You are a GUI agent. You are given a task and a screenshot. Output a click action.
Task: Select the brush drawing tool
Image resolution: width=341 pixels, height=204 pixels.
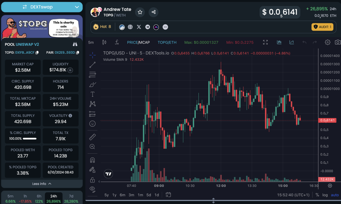93,84
